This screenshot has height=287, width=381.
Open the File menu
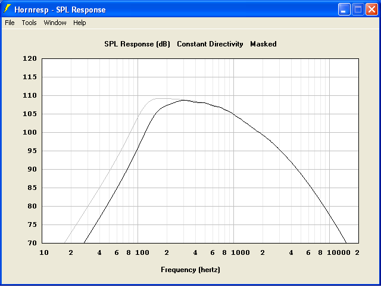10,23
